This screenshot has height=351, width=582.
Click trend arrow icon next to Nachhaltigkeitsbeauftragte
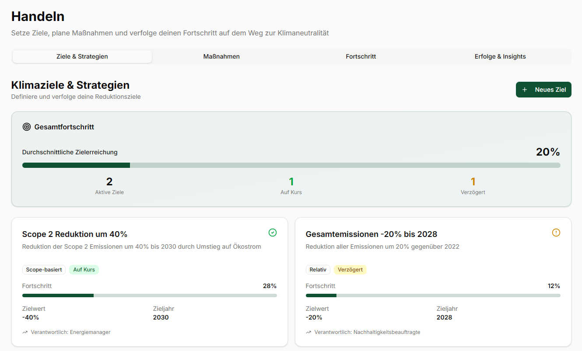(309, 332)
